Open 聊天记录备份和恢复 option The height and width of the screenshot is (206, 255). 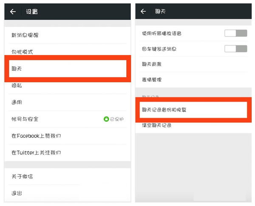coord(193,110)
